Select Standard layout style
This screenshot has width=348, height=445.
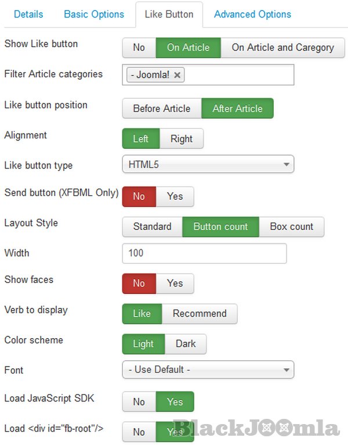152,227
